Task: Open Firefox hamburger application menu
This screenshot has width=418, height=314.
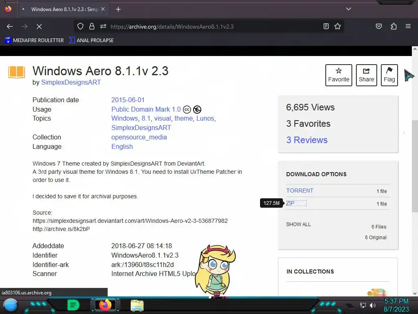Action: (x=408, y=26)
